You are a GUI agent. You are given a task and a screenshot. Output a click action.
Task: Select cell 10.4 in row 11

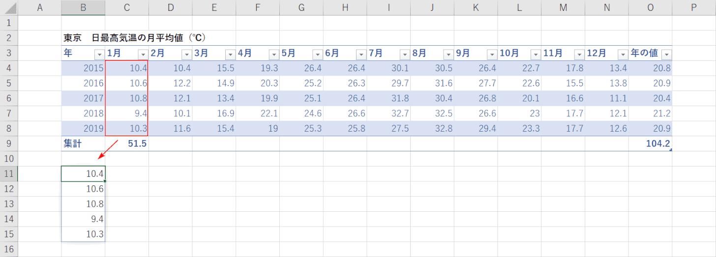83,174
